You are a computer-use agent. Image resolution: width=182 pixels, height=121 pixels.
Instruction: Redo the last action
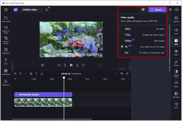[26, 74]
